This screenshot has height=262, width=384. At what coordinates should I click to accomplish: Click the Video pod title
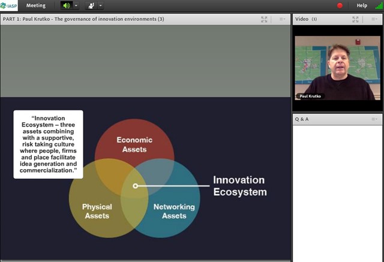pyautogui.click(x=302, y=19)
